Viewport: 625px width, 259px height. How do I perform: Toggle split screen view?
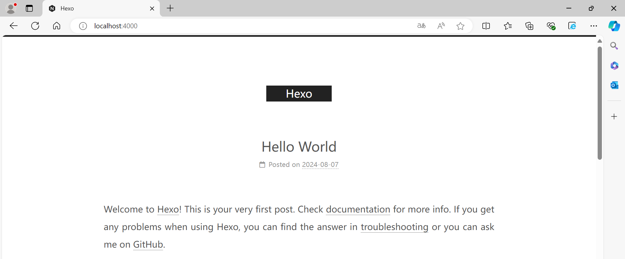click(486, 26)
